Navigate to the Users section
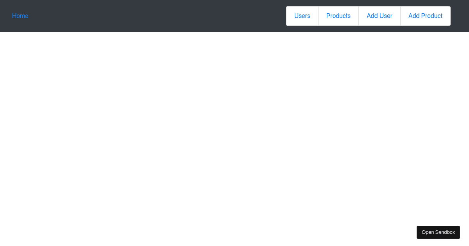Screen dimensions: 469x246 302,16
